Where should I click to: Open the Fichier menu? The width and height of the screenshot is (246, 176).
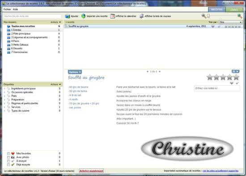pos(7,9)
